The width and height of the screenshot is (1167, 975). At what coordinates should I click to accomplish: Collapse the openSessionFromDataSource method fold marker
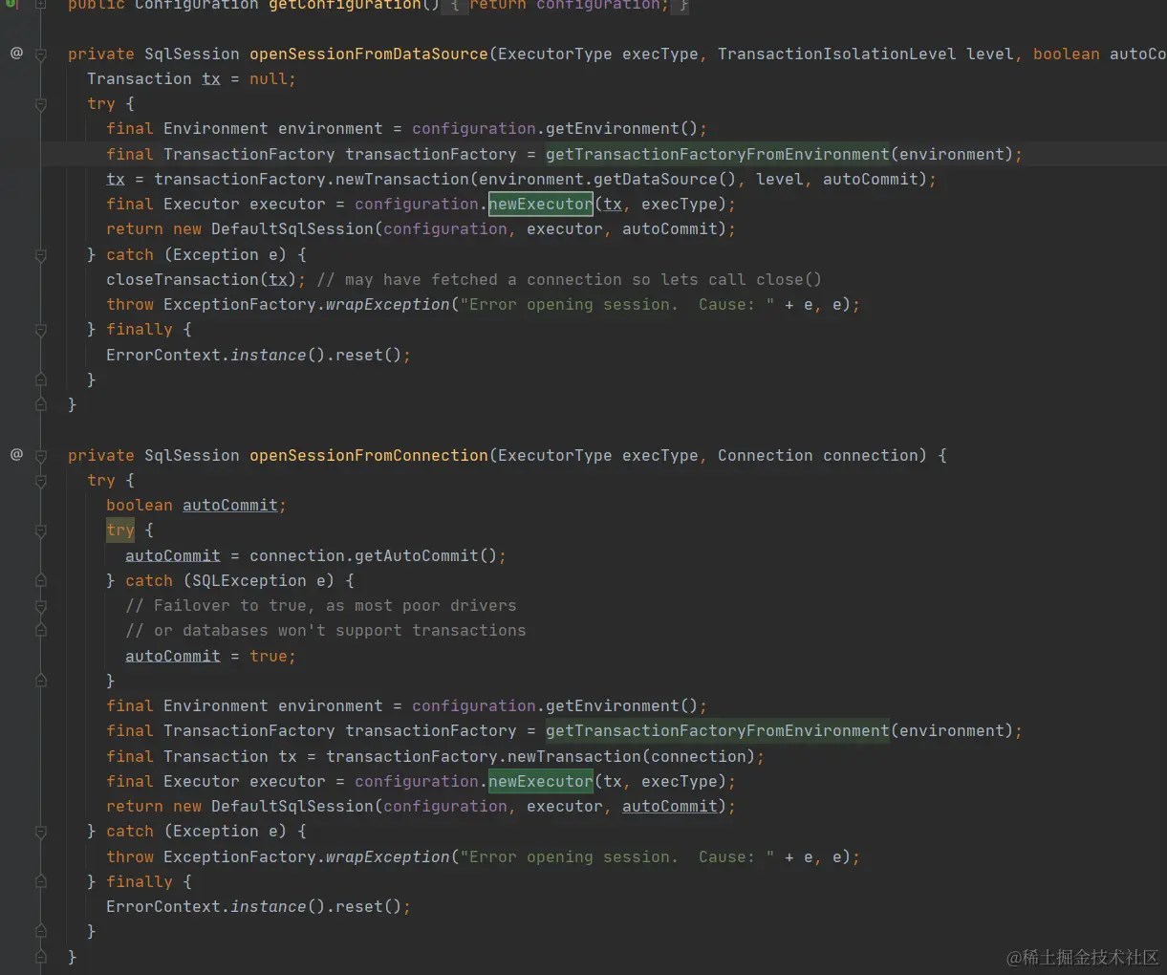[x=41, y=54]
